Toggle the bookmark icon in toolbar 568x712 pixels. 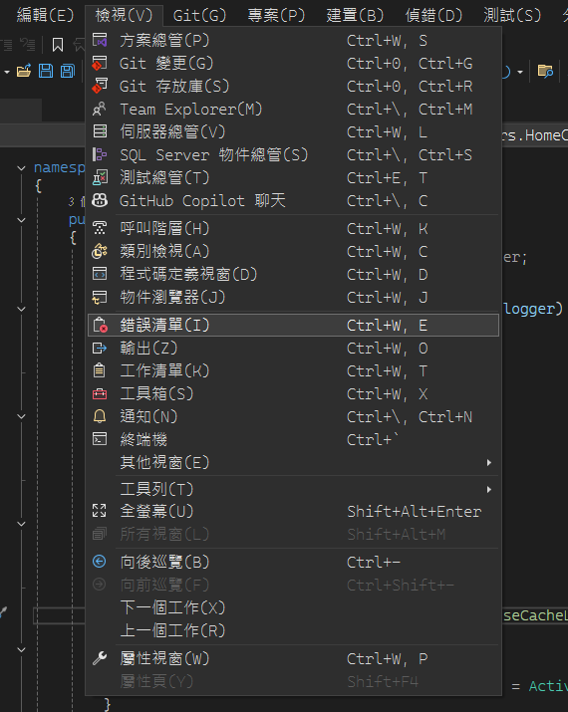click(57, 45)
